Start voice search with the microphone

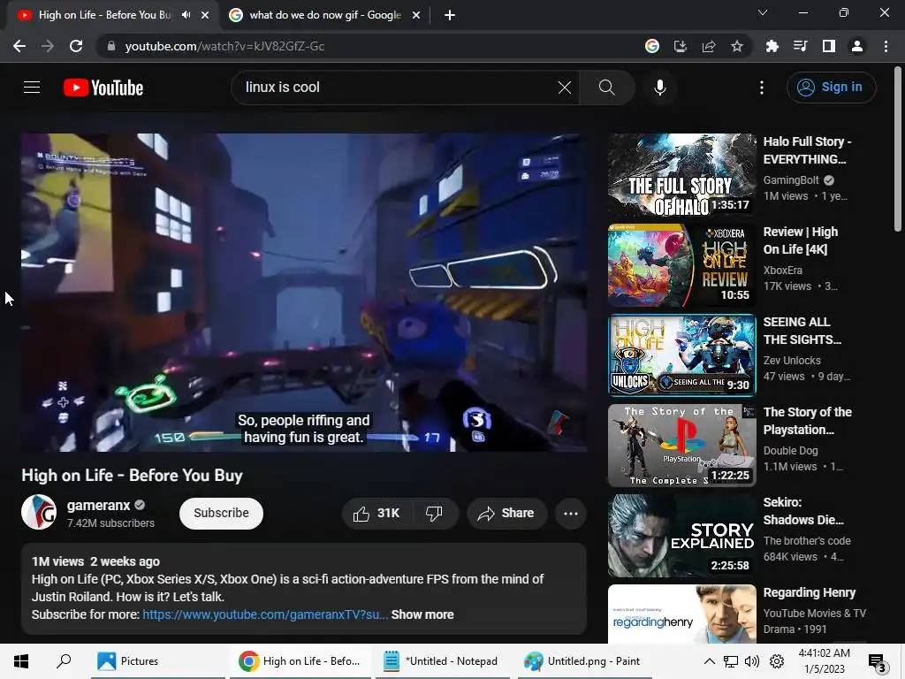659,88
